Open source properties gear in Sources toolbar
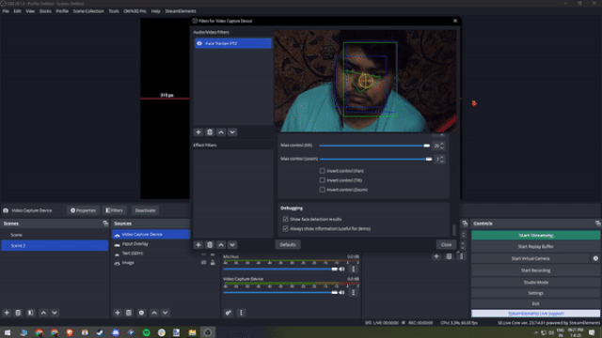The image size is (602, 338). click(x=141, y=313)
